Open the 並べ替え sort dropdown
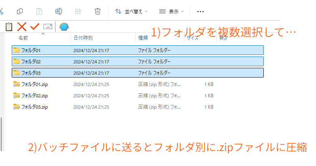This screenshot has height=166, width=316. [131, 11]
